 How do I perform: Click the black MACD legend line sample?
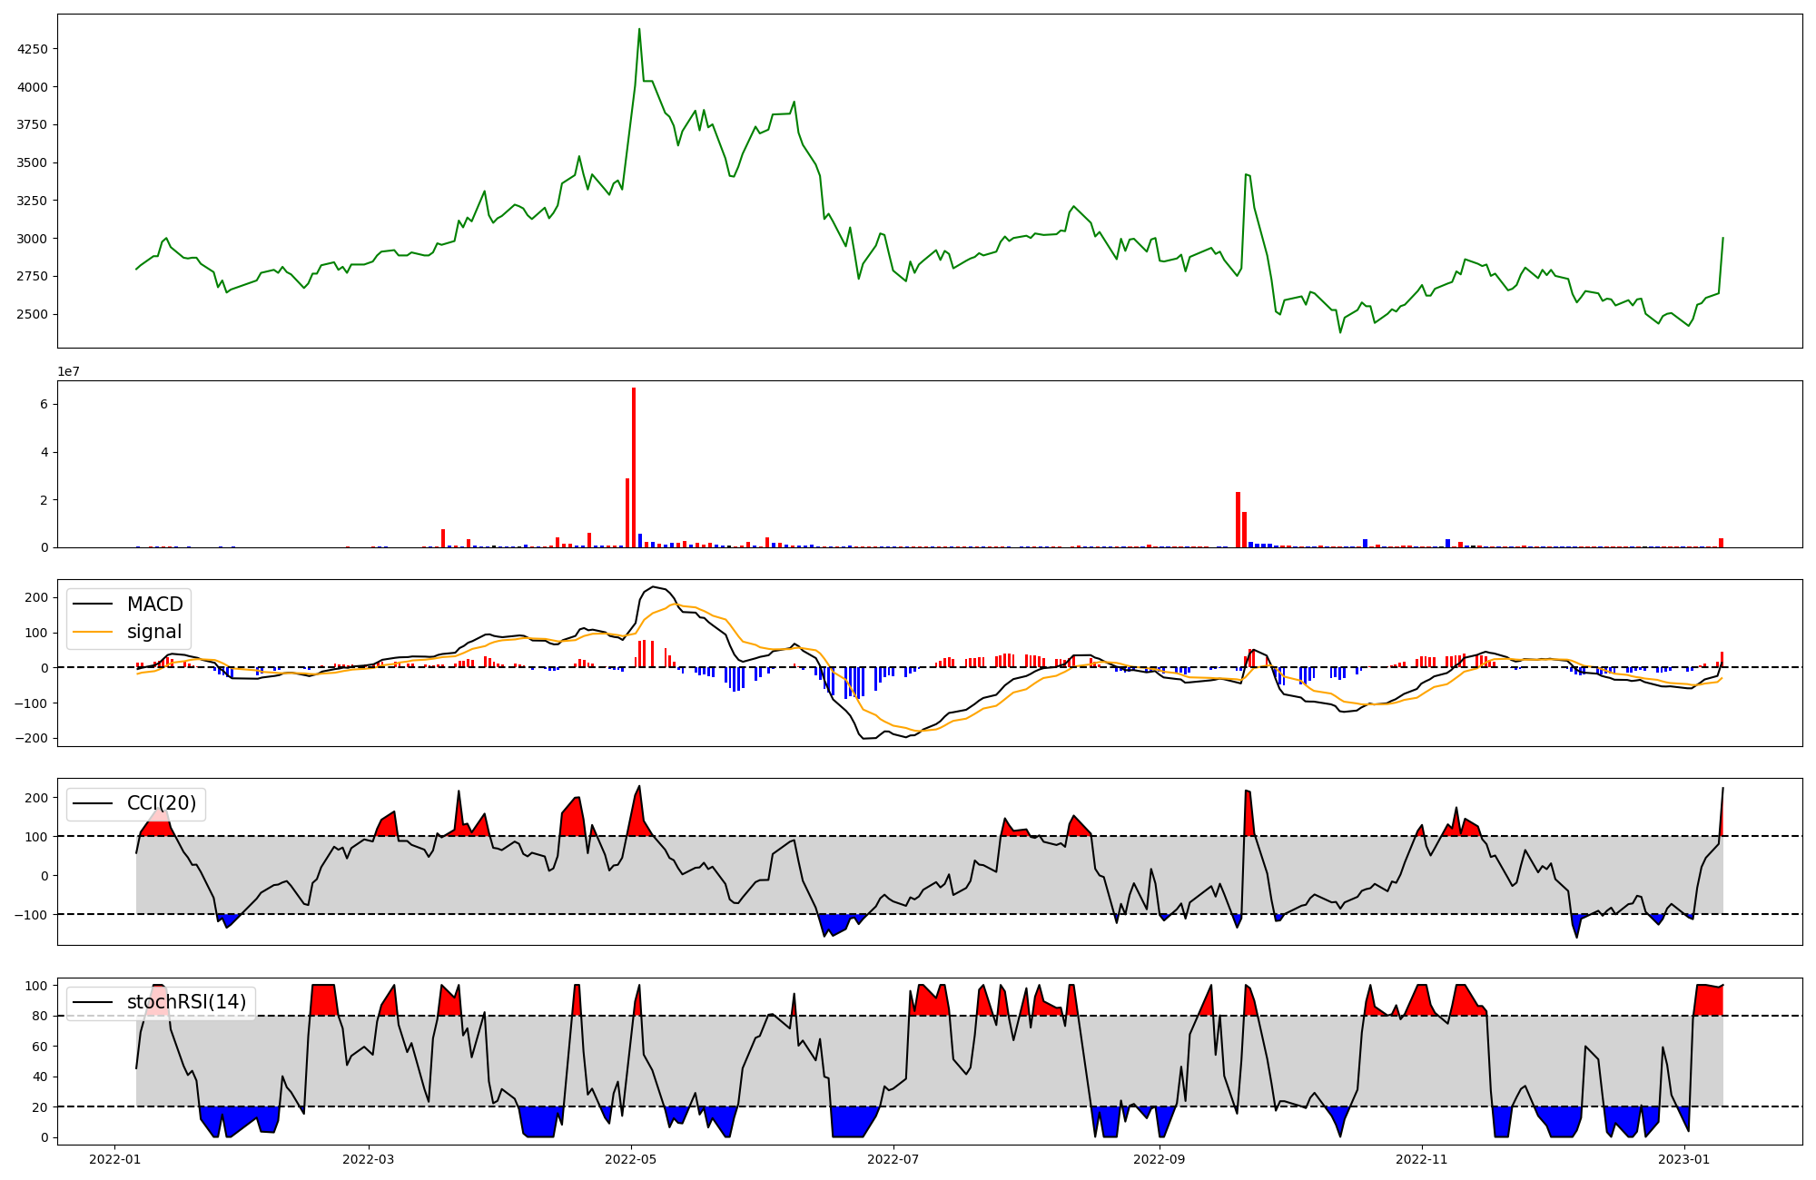point(93,605)
